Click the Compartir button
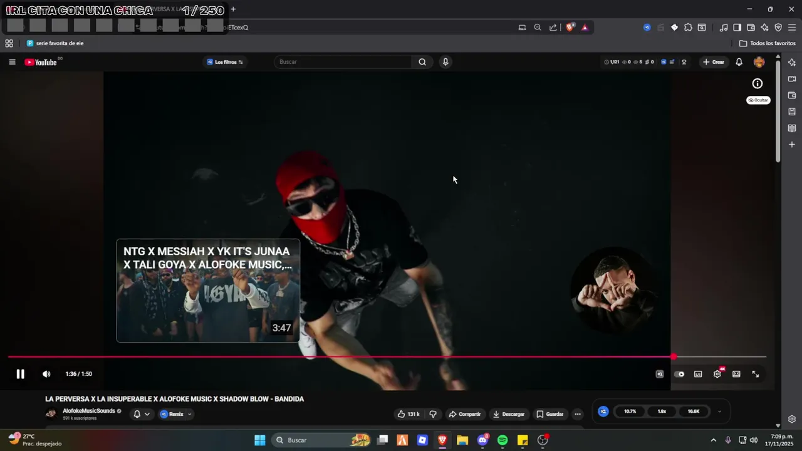Screen dimensions: 802x451 click(x=464, y=414)
